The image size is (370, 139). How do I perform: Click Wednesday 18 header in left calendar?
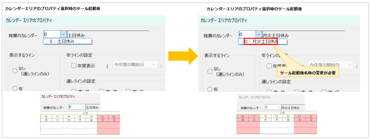(x=69, y=118)
